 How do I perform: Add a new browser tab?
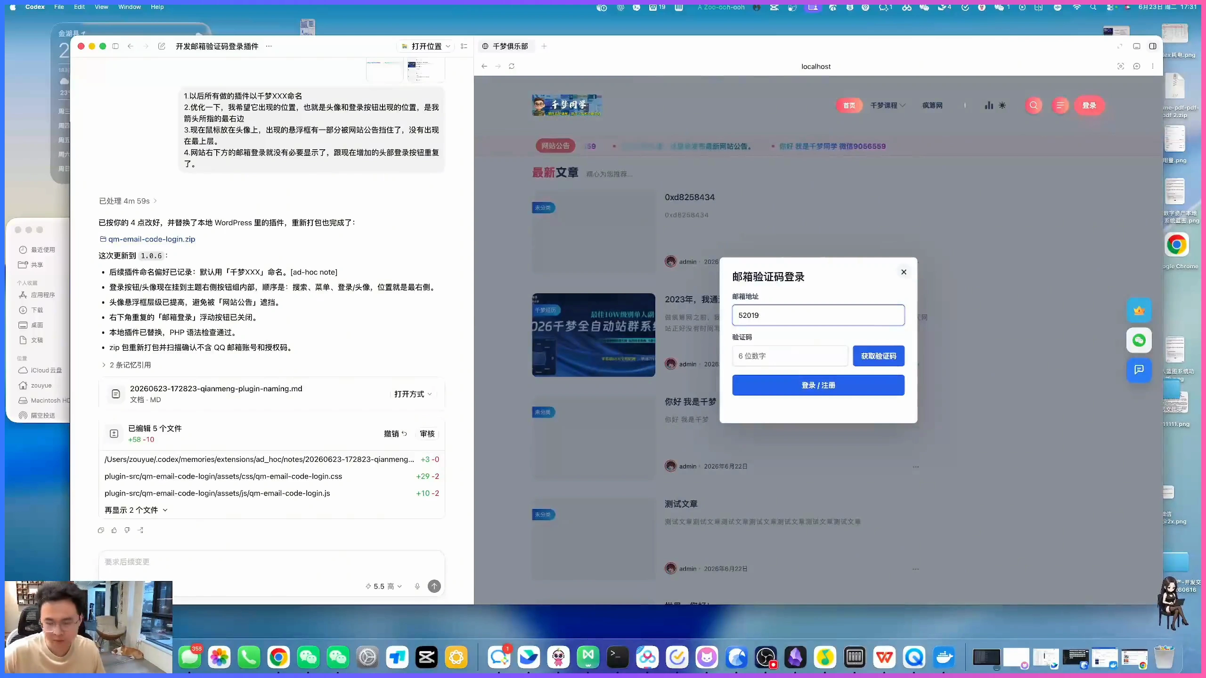544,46
